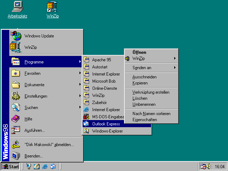Launch Internet Explorer from quick launch

pyautogui.click(x=45, y=166)
